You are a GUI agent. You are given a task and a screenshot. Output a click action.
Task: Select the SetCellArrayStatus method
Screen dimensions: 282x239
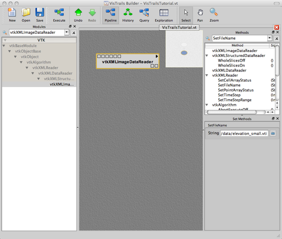(235, 80)
